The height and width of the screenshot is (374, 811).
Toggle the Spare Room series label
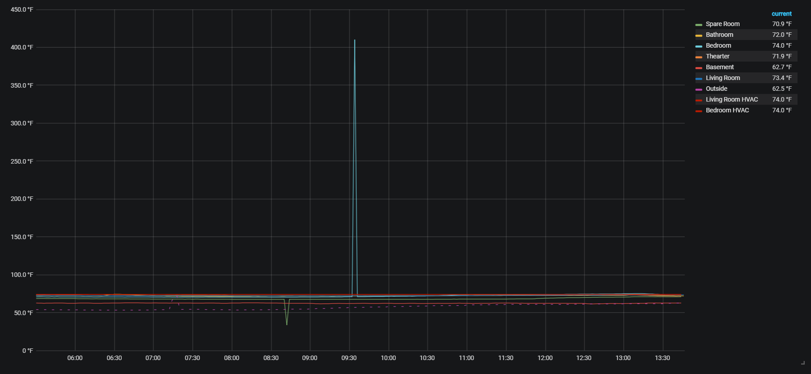tap(722, 24)
